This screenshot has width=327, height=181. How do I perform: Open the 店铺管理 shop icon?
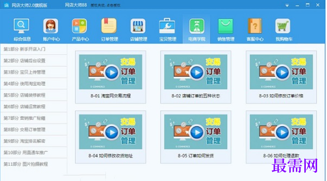138,26
